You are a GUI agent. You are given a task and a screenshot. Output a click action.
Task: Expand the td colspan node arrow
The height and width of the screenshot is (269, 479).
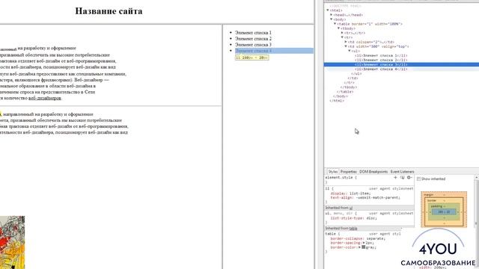tap(346, 42)
